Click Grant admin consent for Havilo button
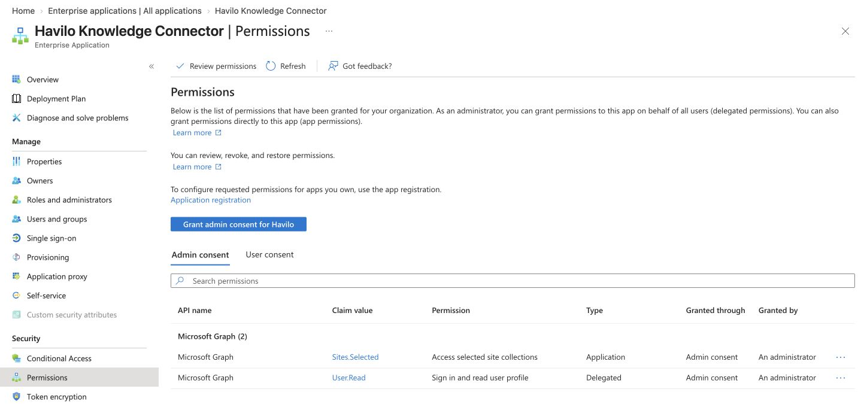Viewport: 867px width, 404px height. (238, 224)
